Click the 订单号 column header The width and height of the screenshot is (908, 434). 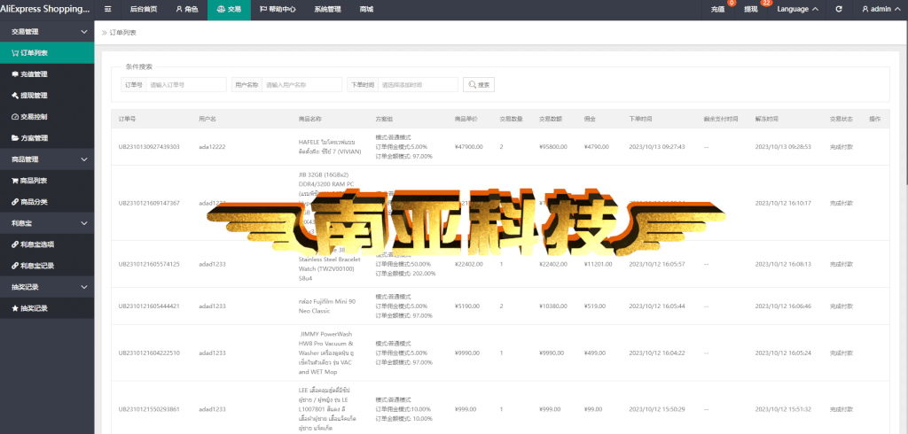point(128,119)
